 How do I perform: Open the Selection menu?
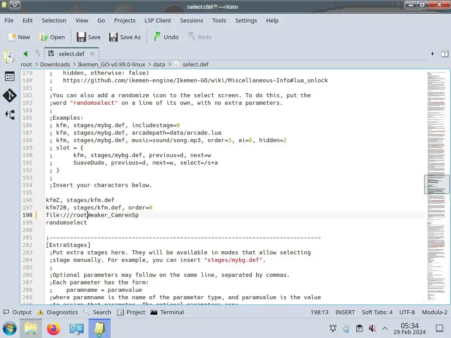[54, 20]
